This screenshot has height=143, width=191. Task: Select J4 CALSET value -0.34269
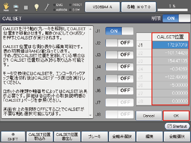[x=170, y=69]
